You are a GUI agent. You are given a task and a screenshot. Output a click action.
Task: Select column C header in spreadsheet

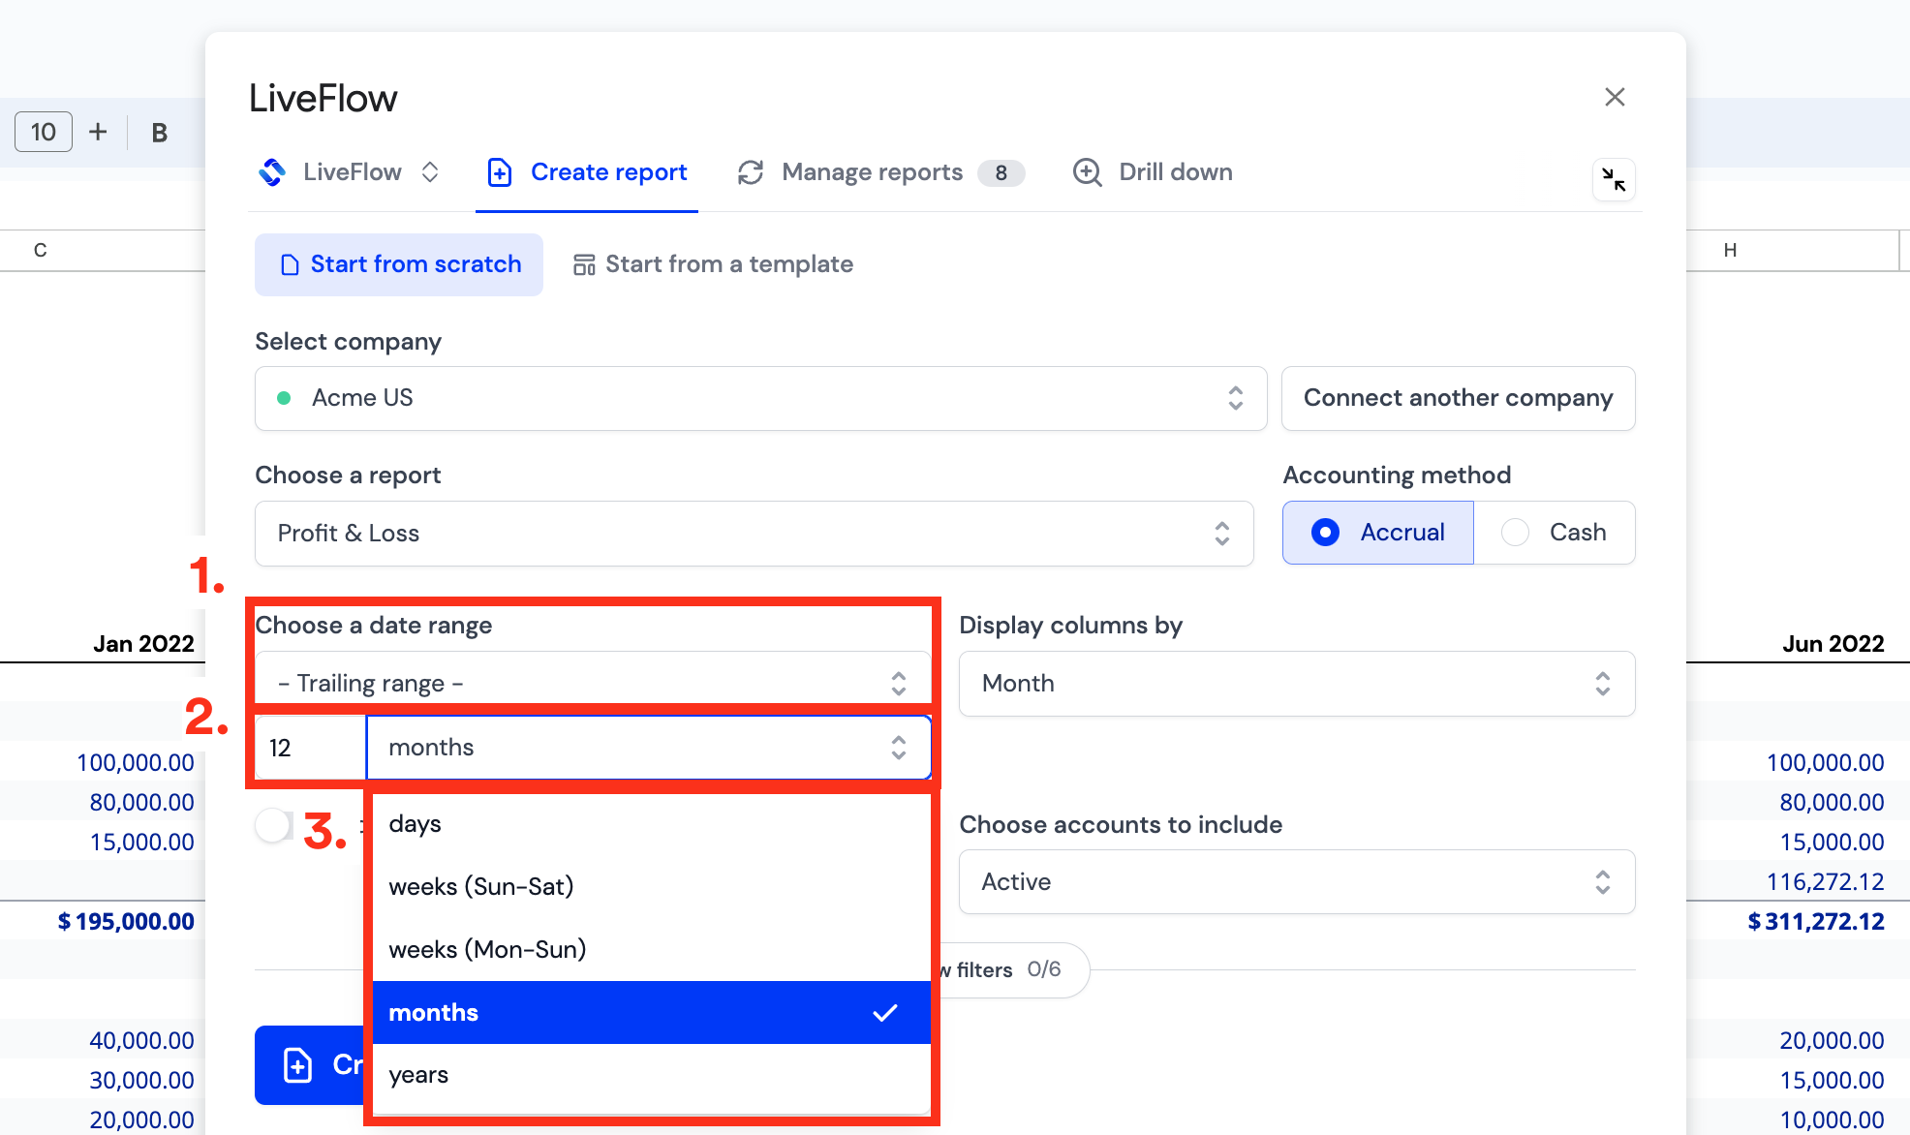click(41, 251)
